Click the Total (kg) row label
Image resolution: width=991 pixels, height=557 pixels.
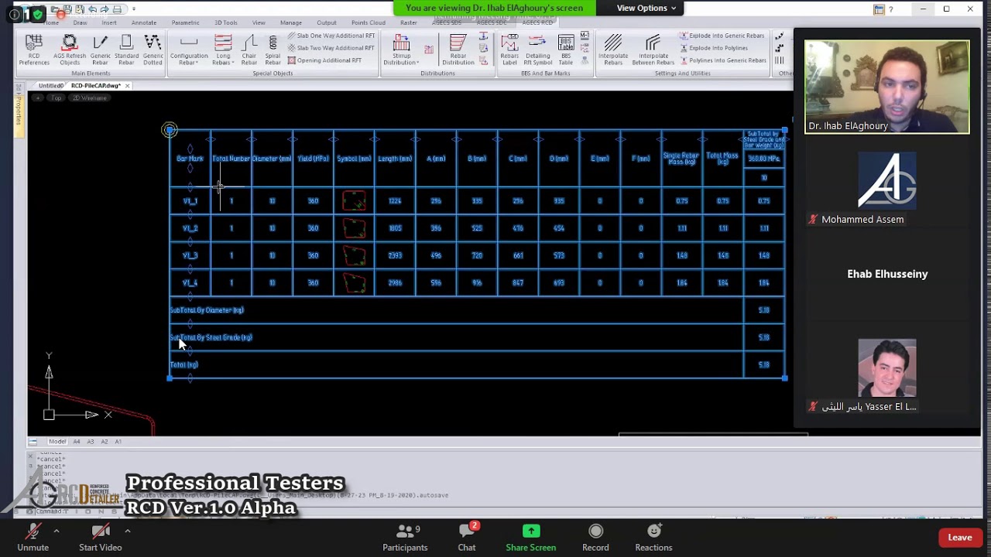coord(184,365)
